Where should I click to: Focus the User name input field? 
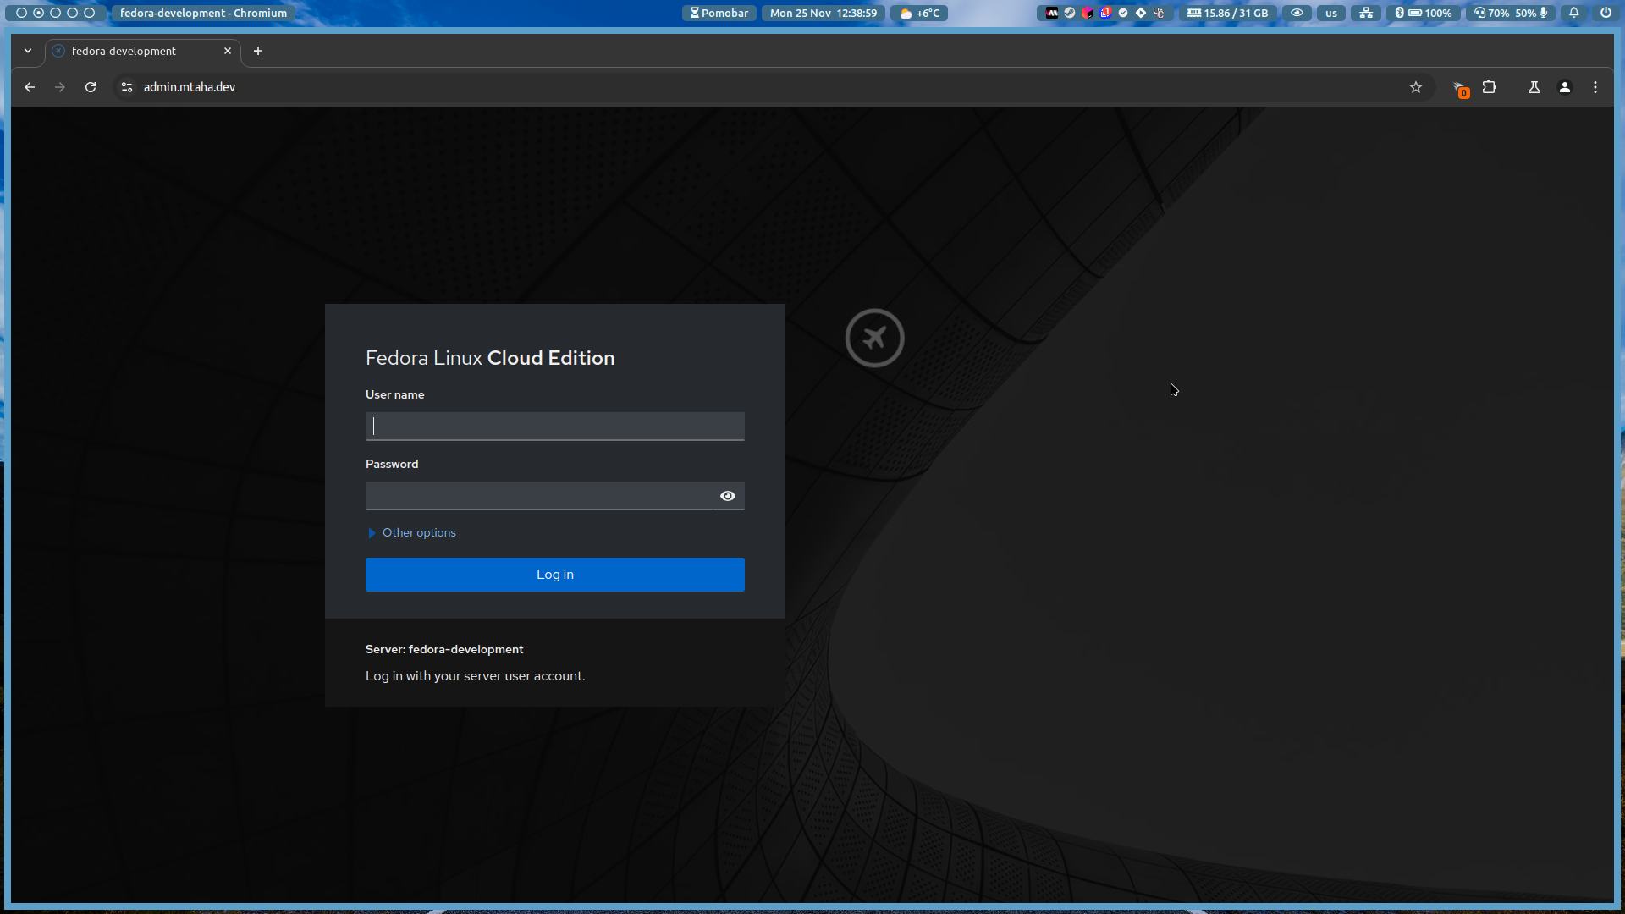pos(555,427)
